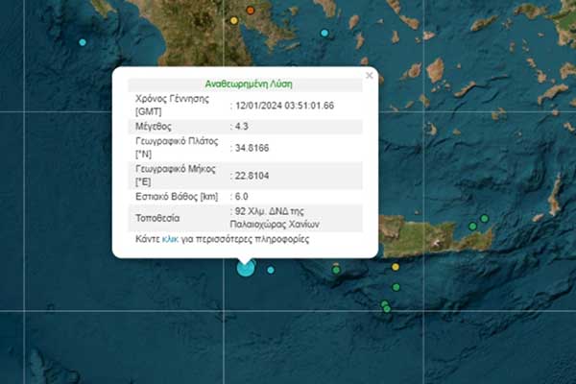Viewport: 576px width, 384px height.
Task: Close the earthquake info popup
Action: click(370, 75)
